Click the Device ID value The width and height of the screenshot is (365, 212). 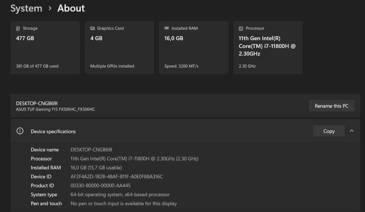point(116,177)
